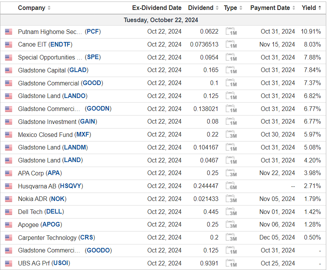Open the PCF ticker link
The width and height of the screenshot is (327, 270).
(x=93, y=32)
